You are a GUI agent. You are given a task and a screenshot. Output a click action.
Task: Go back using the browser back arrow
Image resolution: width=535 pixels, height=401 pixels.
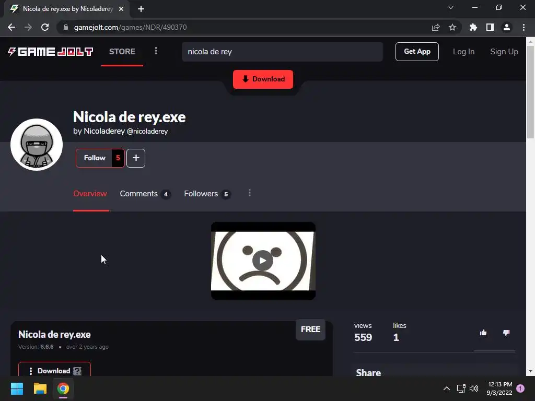coord(11,27)
